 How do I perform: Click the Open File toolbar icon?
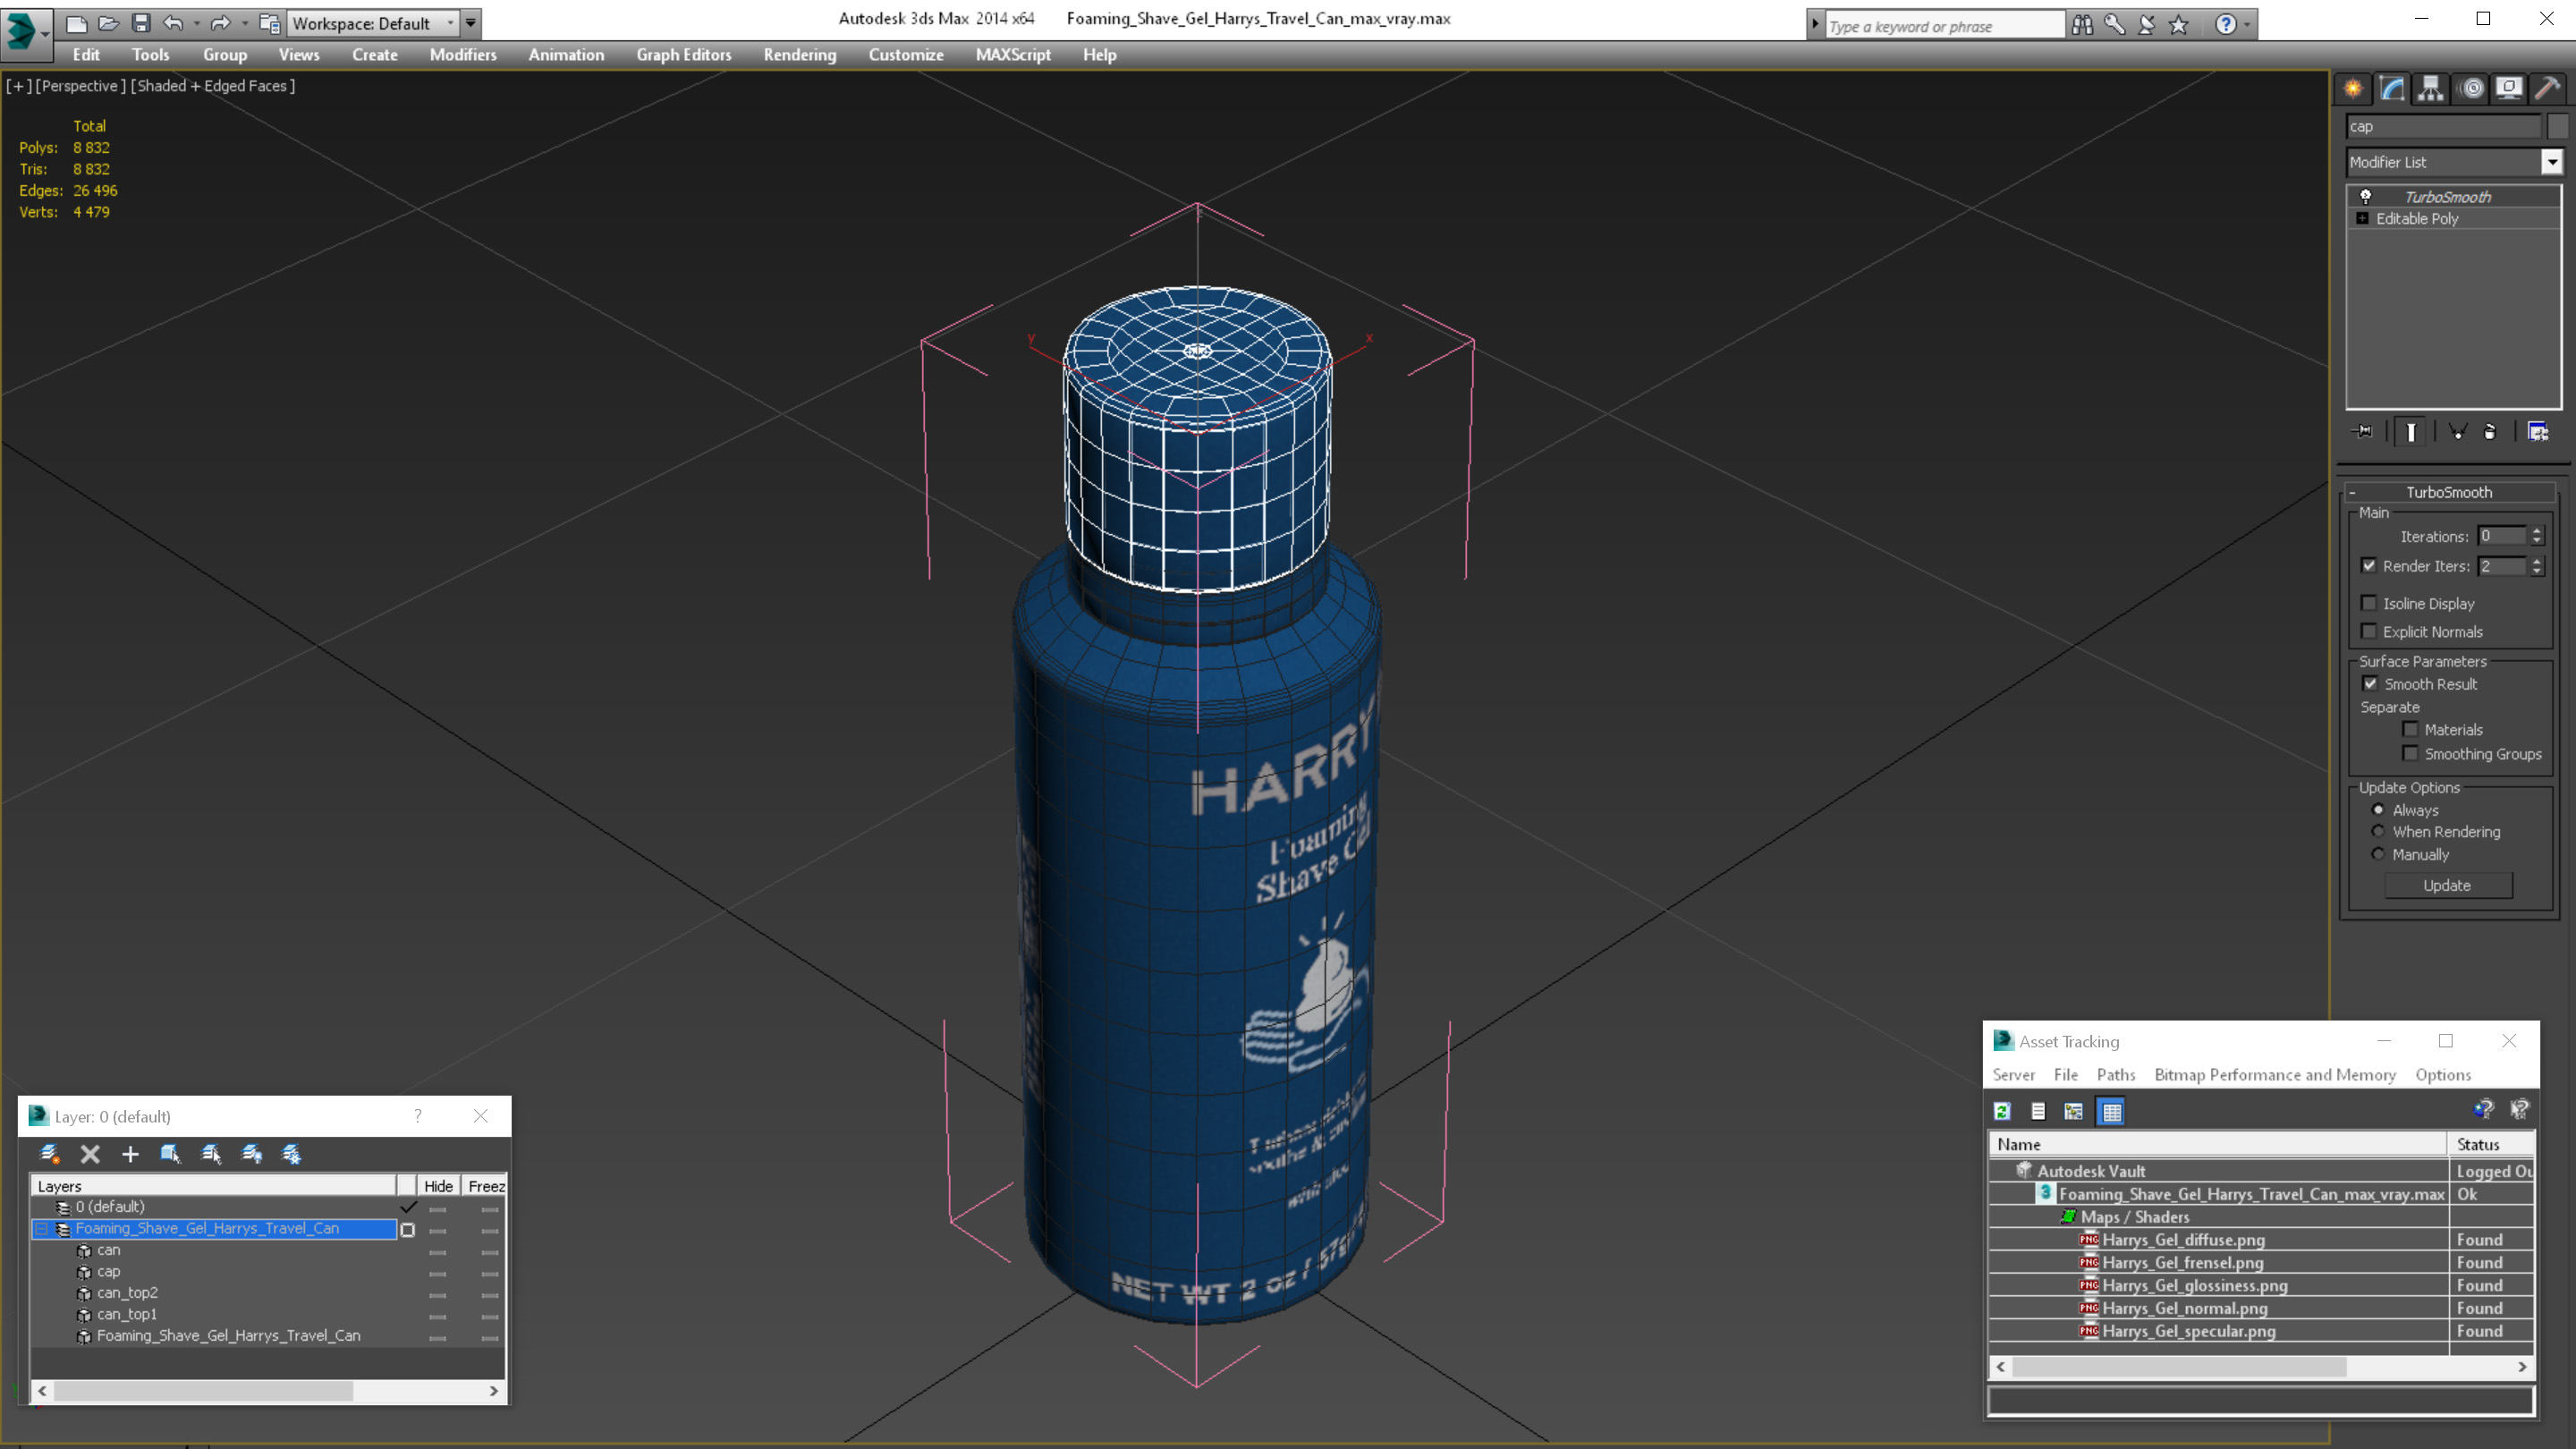108,23
